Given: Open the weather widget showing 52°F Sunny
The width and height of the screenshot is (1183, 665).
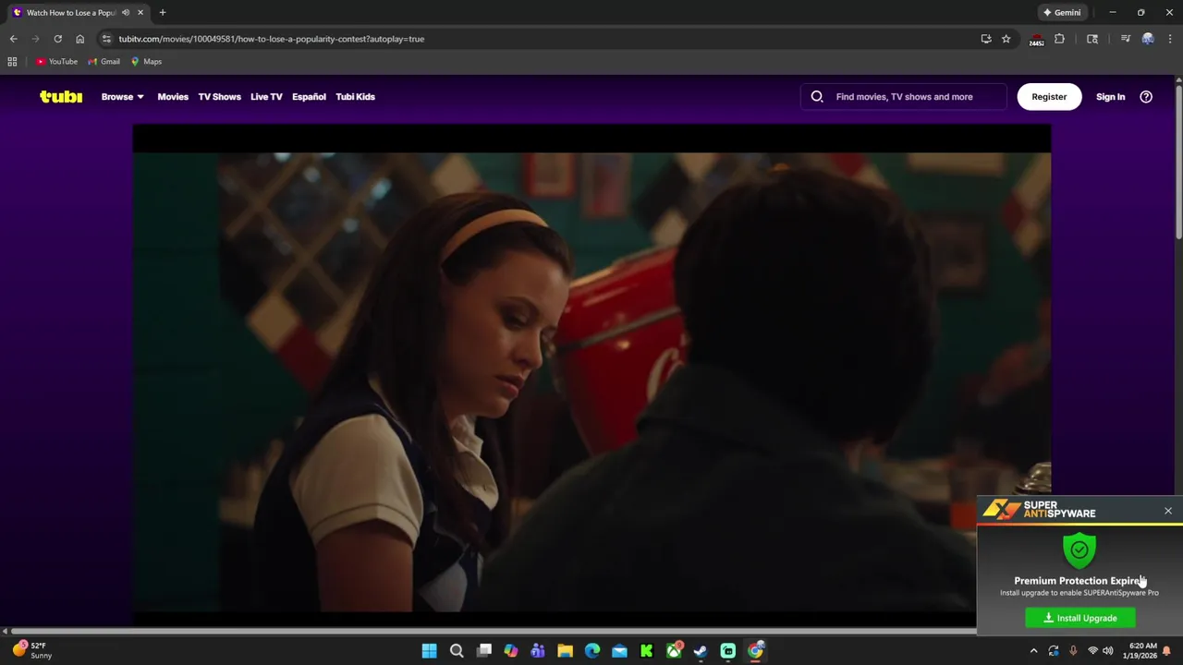Looking at the screenshot, I should [30, 650].
